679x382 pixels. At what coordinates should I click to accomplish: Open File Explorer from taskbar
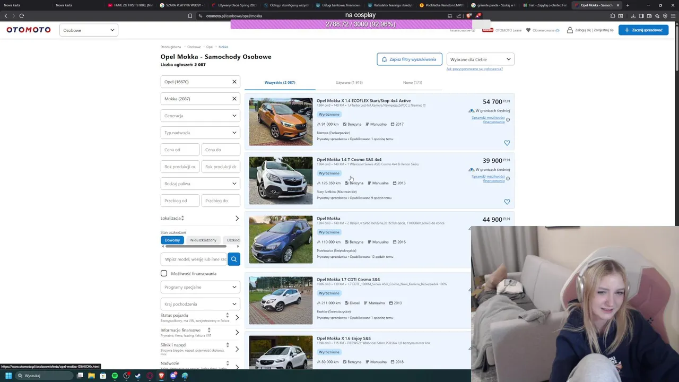point(91,376)
